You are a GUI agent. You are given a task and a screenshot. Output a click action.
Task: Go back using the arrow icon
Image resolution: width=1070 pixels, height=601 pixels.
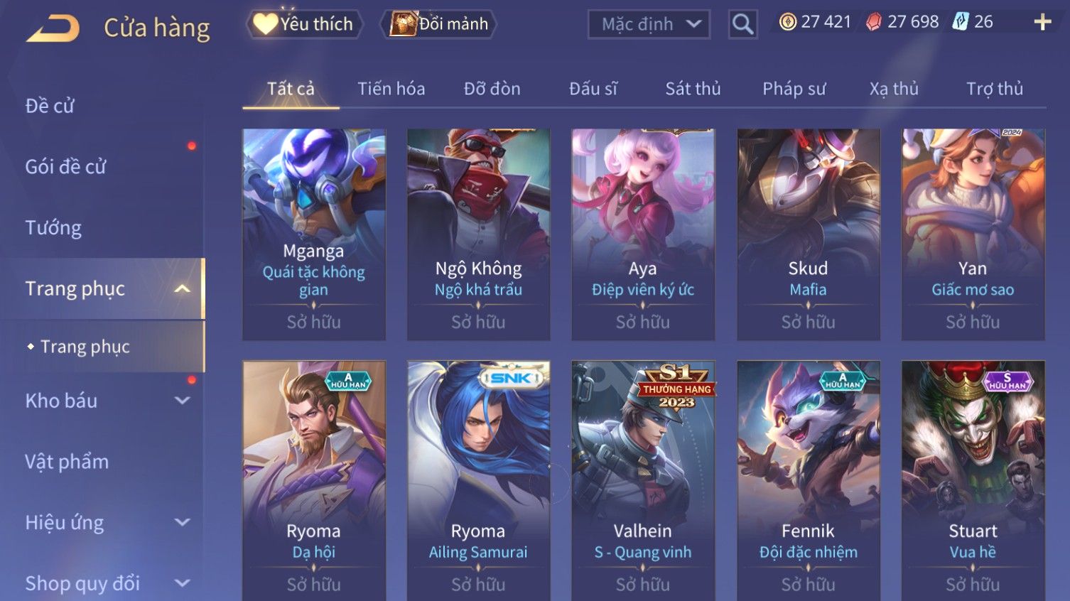point(53,28)
